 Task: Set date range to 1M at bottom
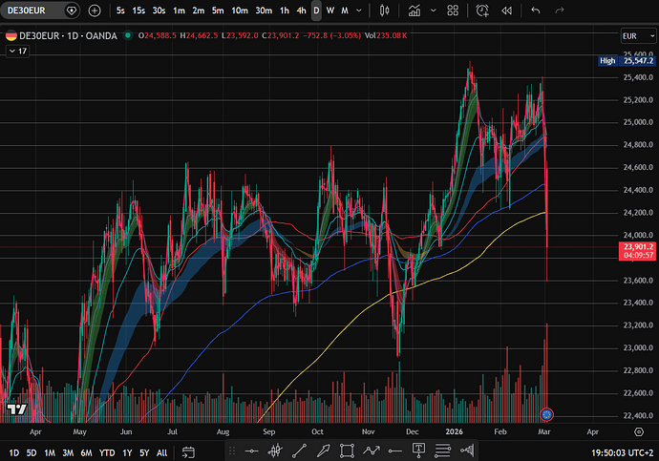tap(50, 453)
